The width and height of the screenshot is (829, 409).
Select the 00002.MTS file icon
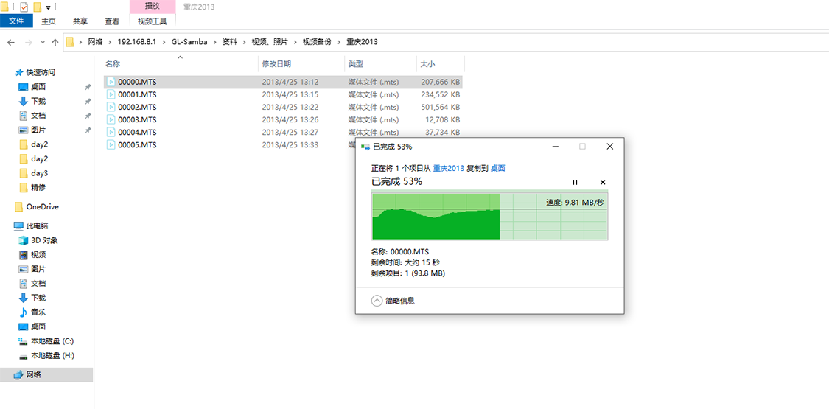[111, 107]
